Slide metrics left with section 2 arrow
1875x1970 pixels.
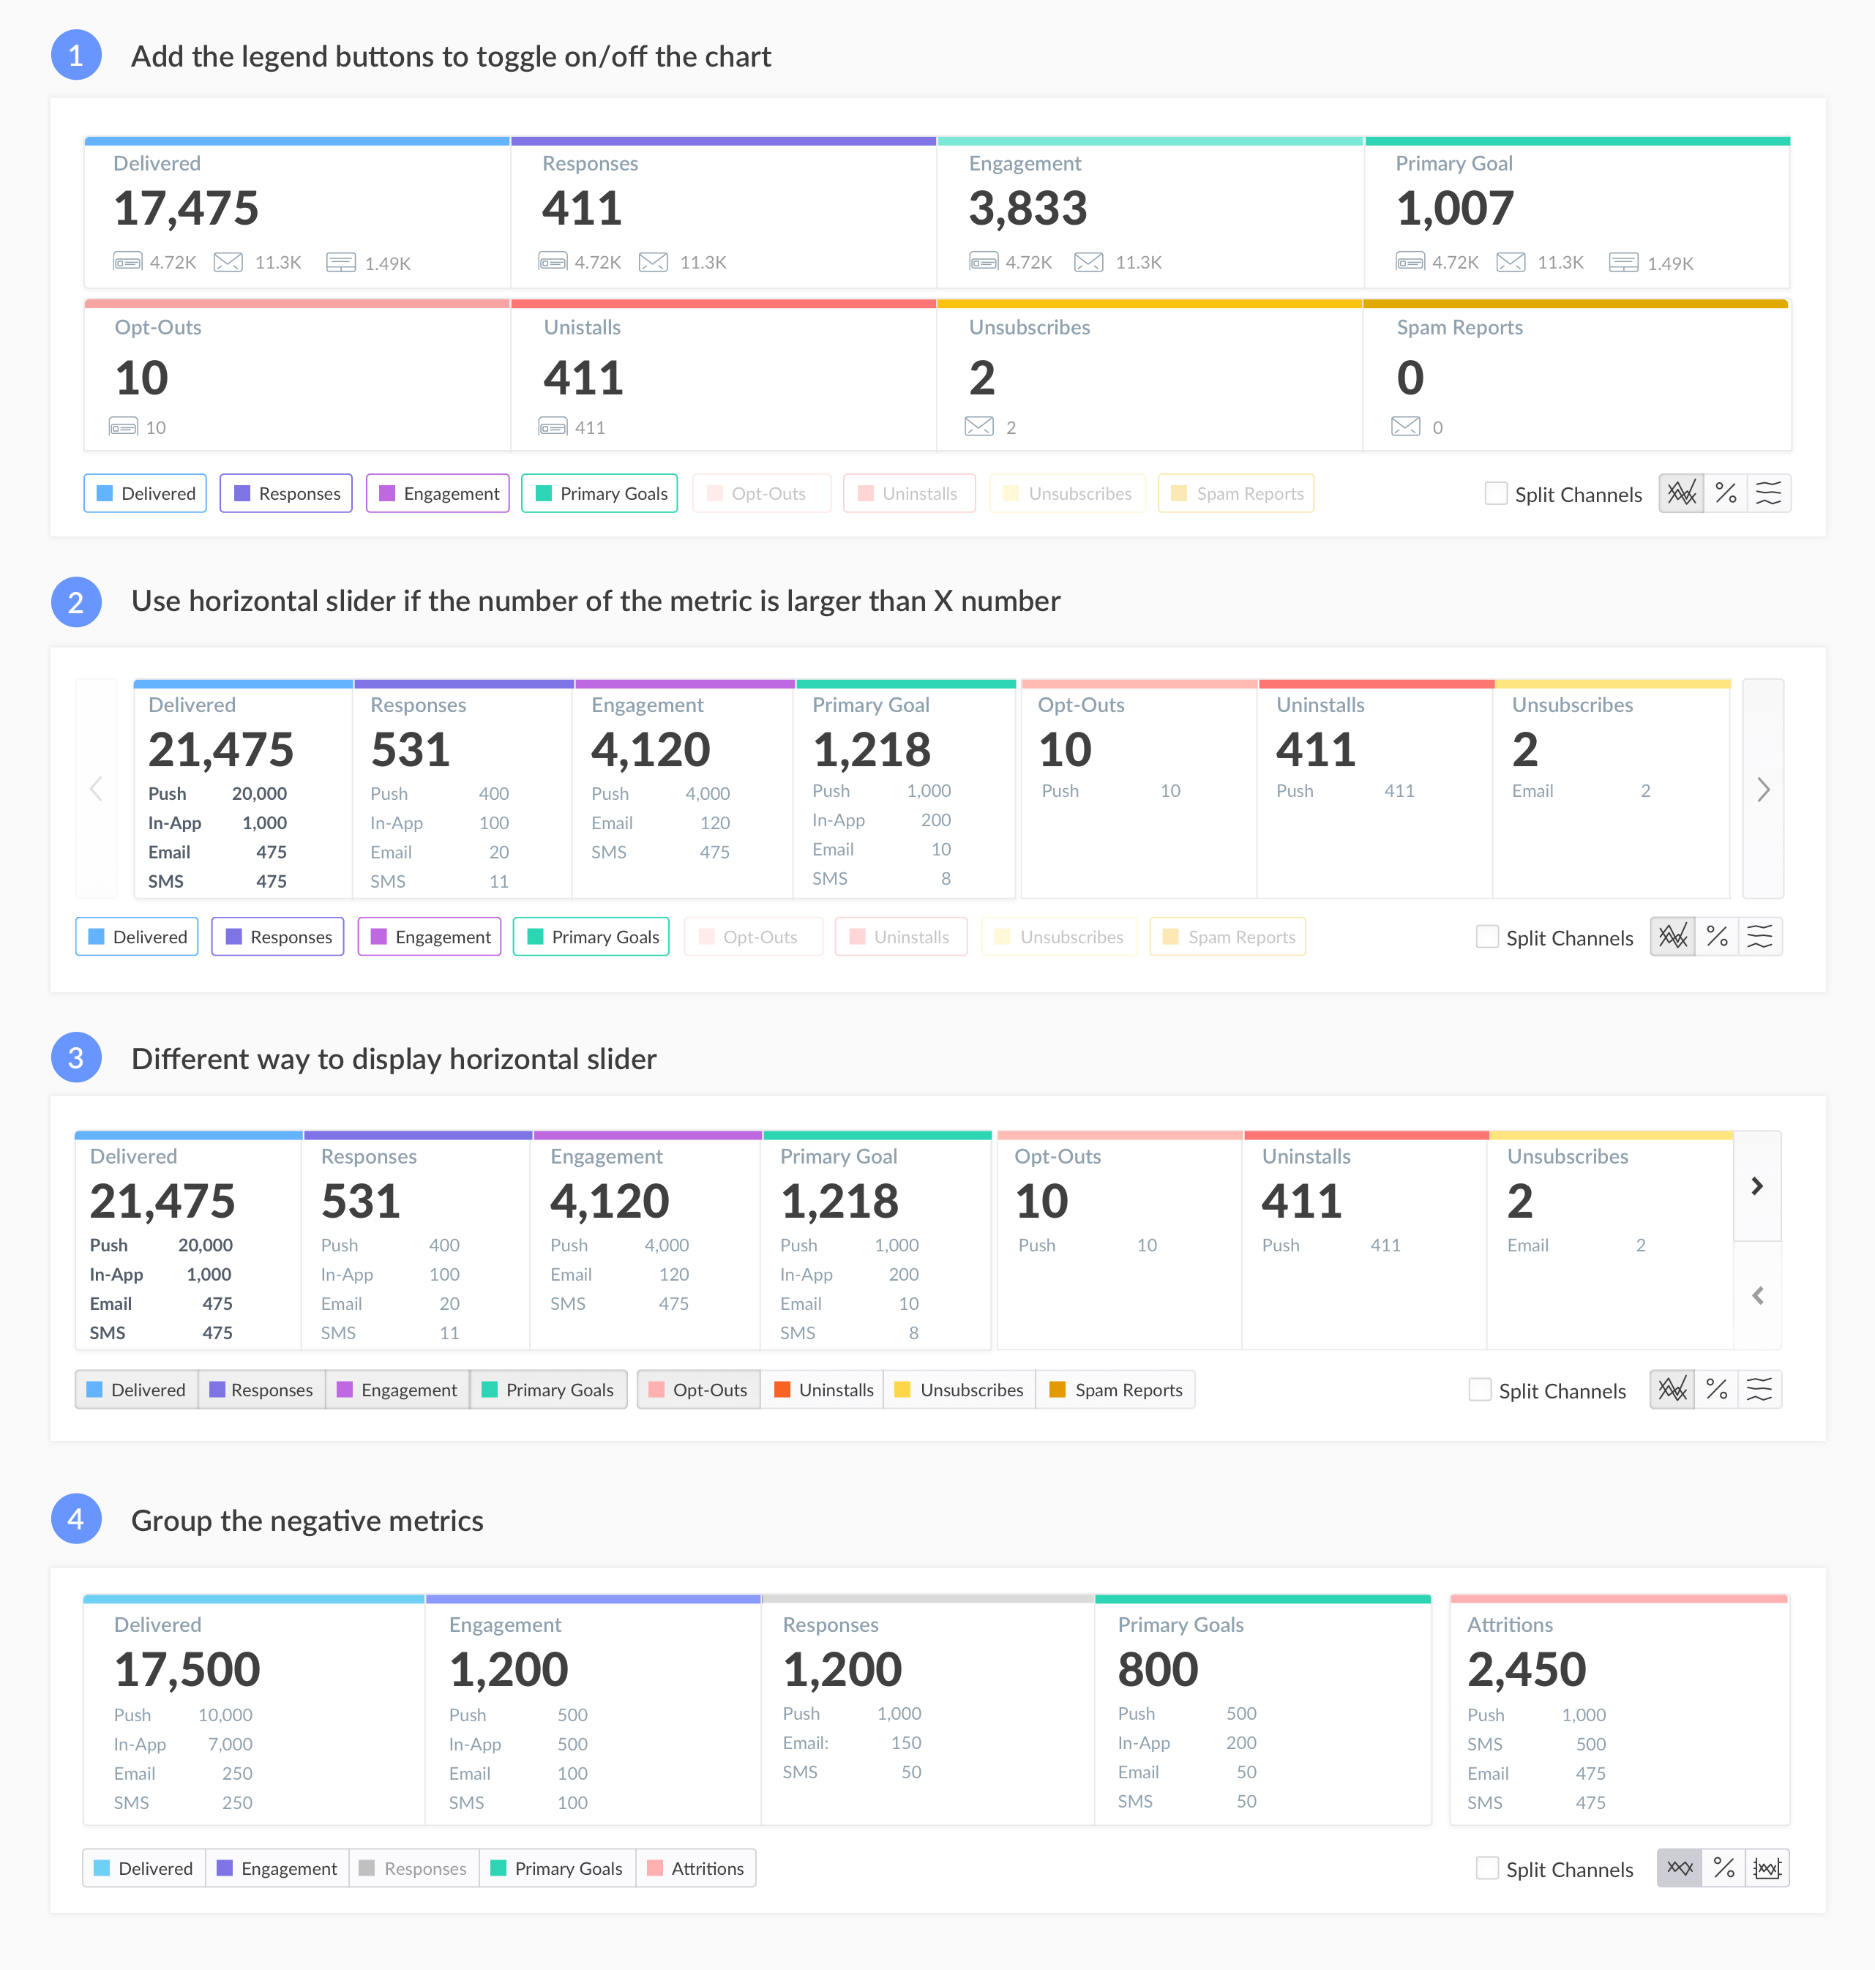pyautogui.click(x=97, y=790)
